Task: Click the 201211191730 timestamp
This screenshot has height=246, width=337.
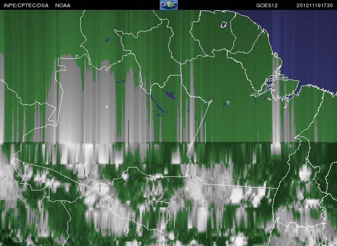Action: coord(315,5)
